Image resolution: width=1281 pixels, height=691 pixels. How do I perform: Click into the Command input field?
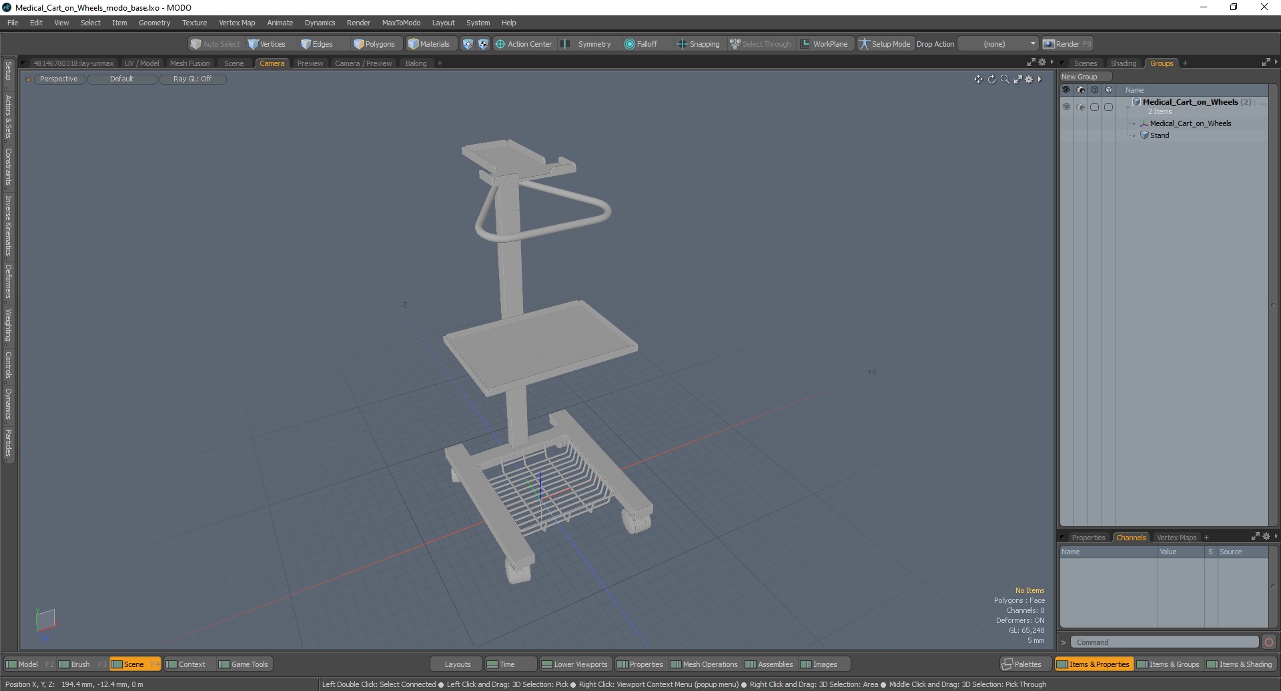click(x=1164, y=642)
